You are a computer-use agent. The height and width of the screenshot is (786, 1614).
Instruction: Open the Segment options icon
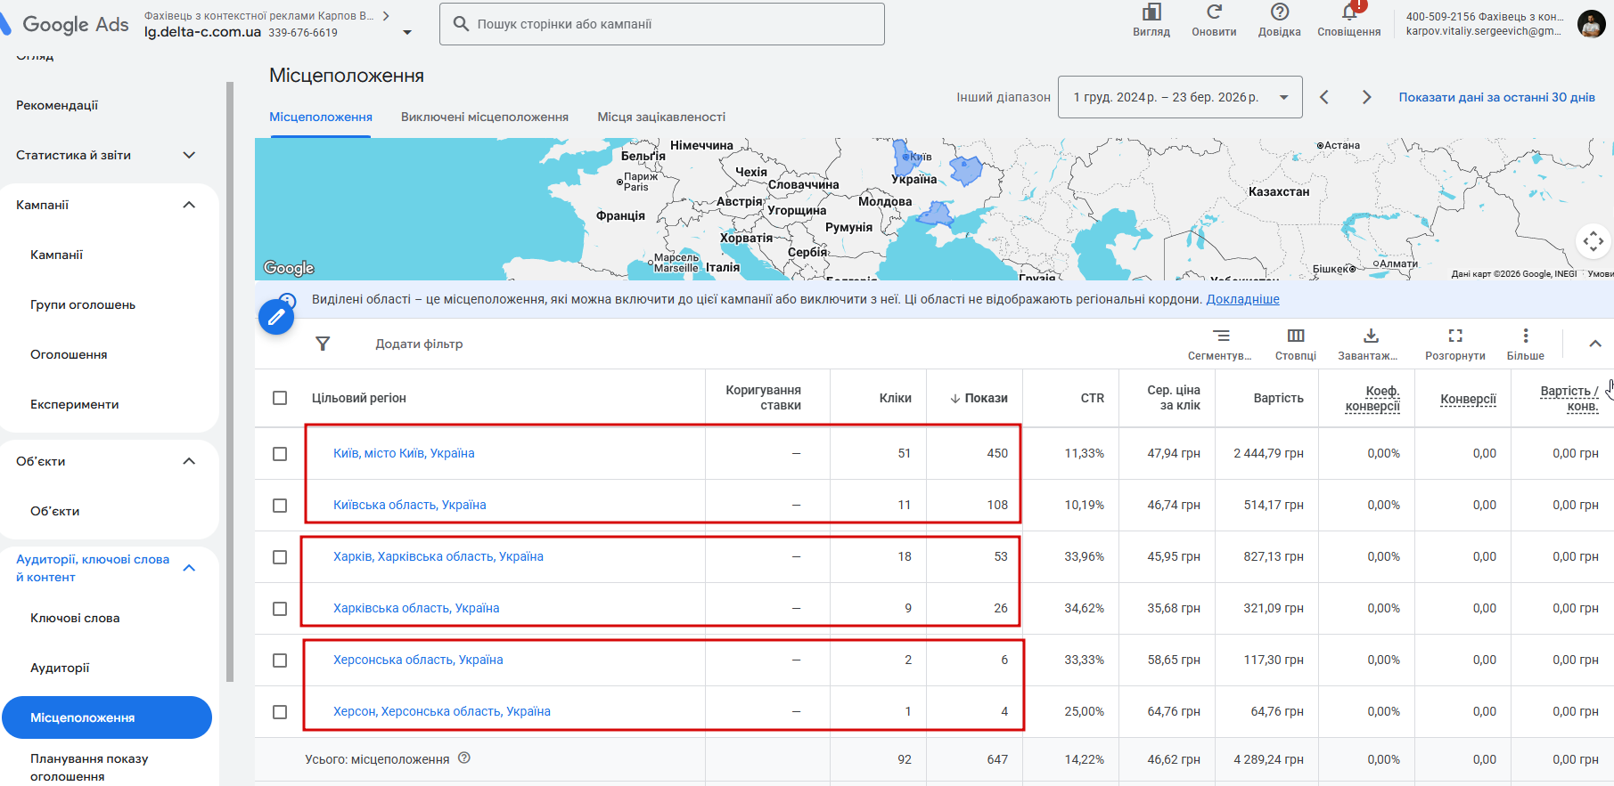coord(1220,336)
